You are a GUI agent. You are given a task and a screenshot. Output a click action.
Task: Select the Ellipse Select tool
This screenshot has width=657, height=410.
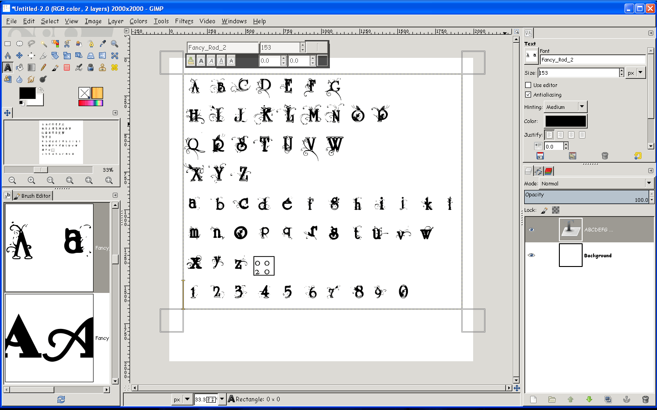pos(20,44)
